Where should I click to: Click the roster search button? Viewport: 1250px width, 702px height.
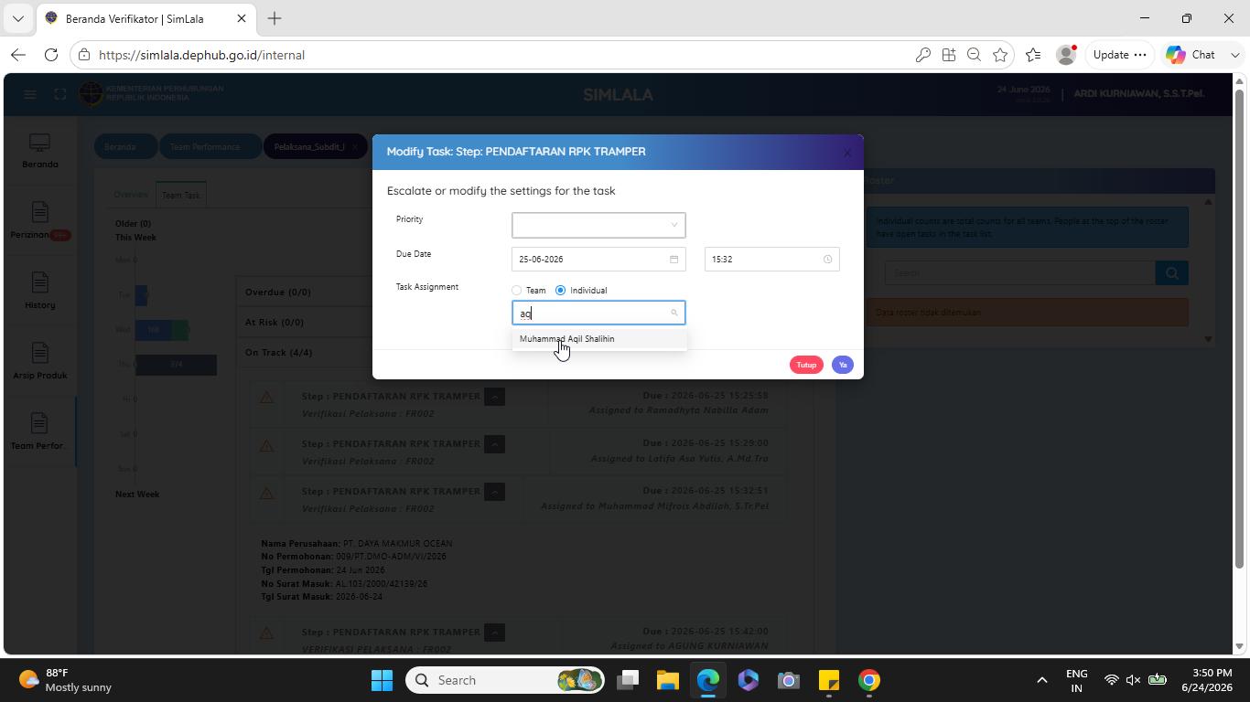1171,272
